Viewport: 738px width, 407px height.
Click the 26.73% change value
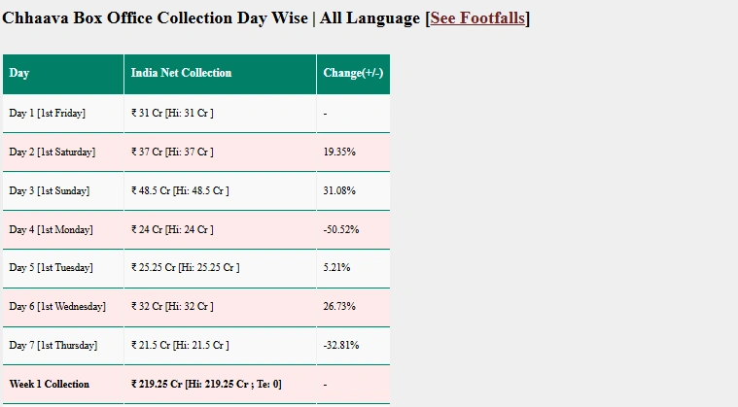point(339,307)
